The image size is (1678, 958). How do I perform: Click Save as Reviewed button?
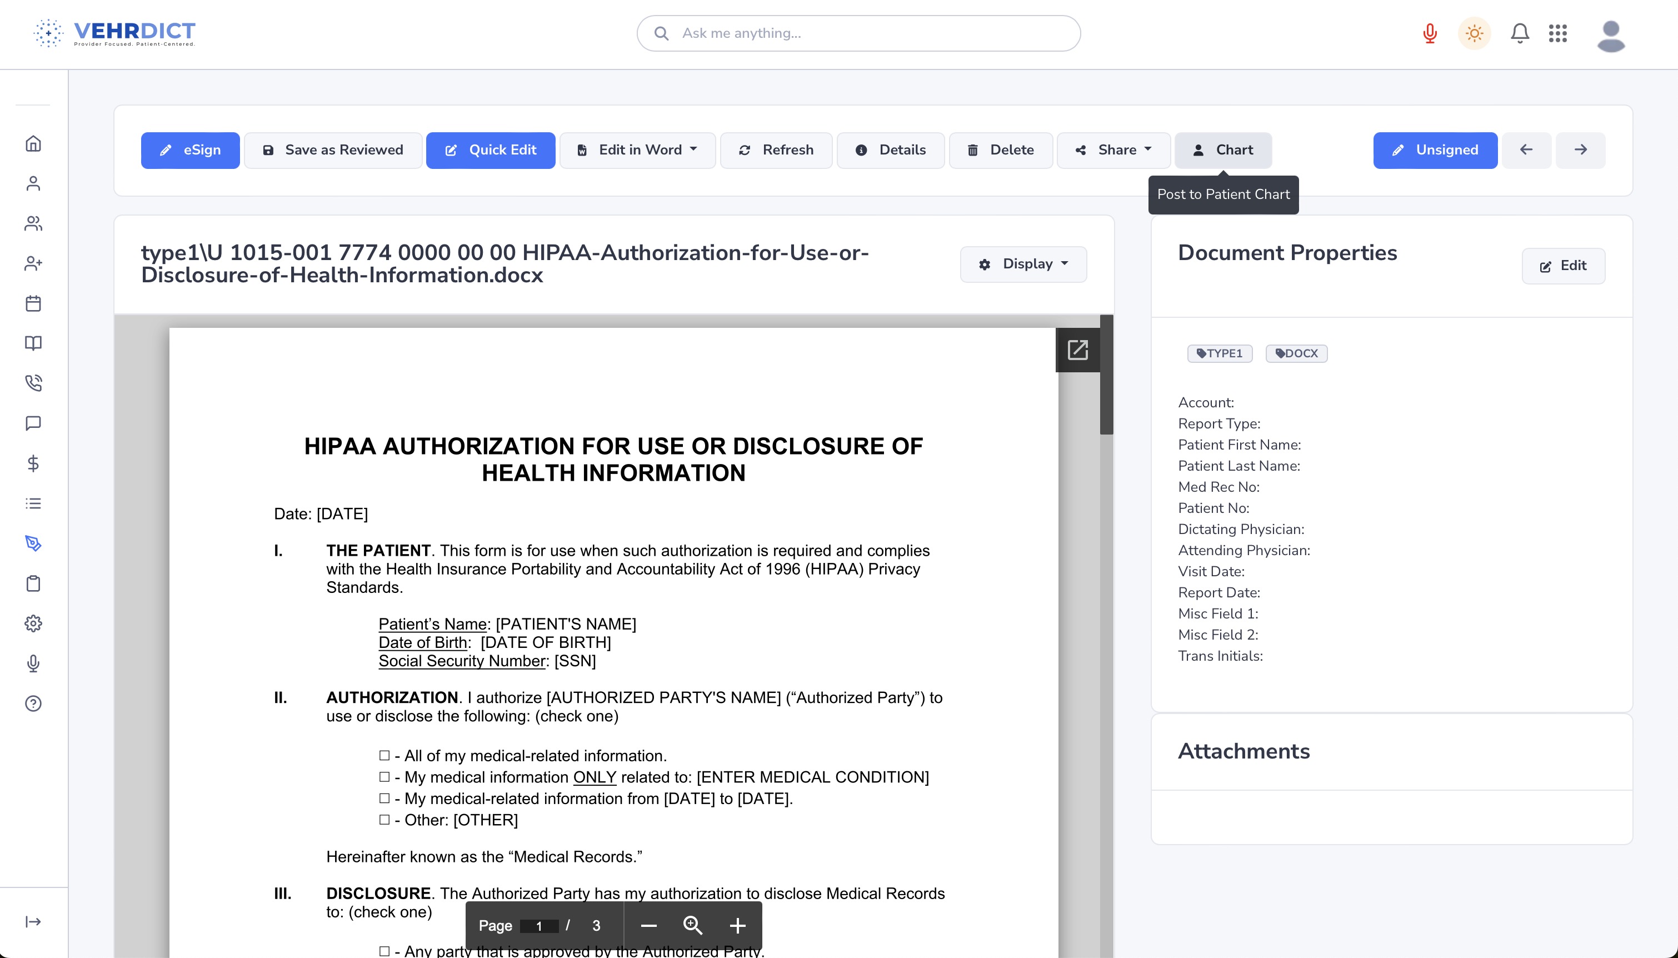pos(333,150)
